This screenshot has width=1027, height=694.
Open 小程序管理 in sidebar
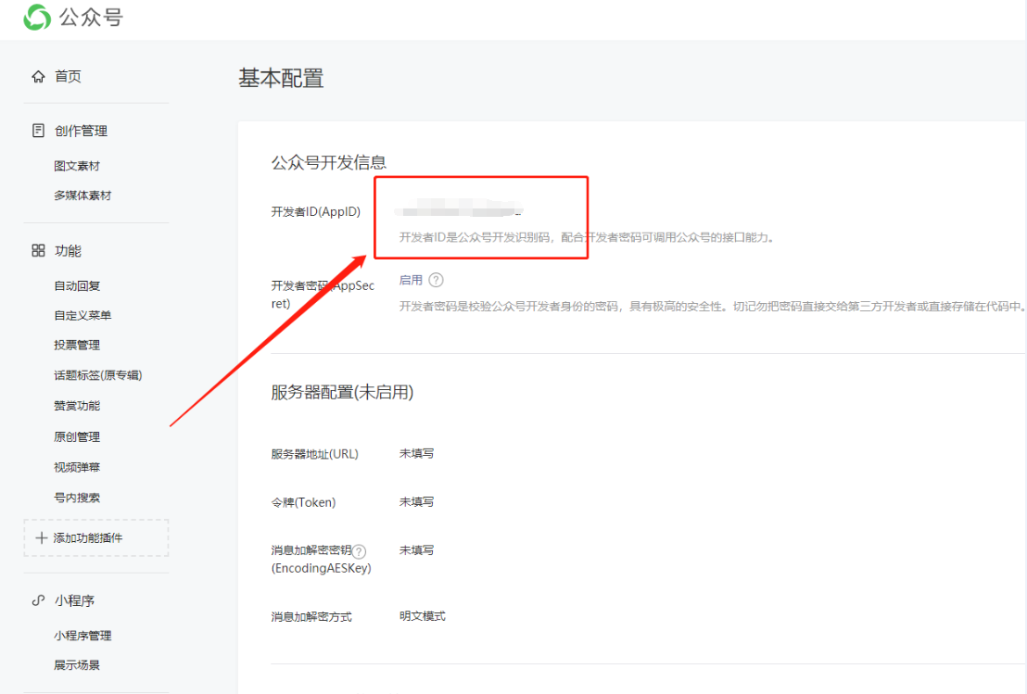pos(82,636)
